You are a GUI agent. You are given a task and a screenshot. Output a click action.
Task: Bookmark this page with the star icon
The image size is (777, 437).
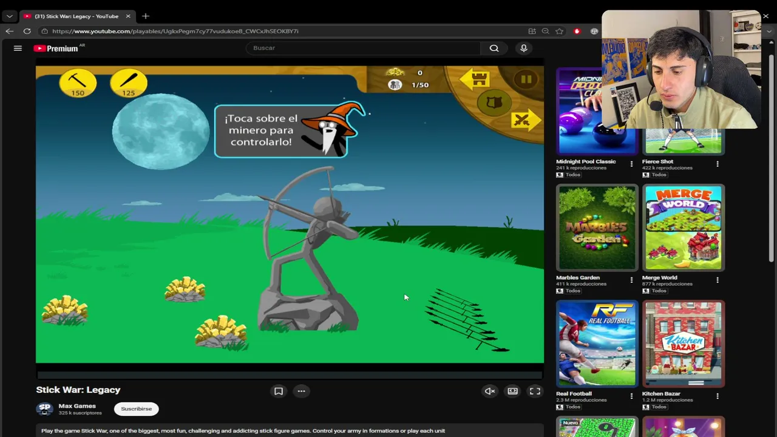click(x=560, y=31)
